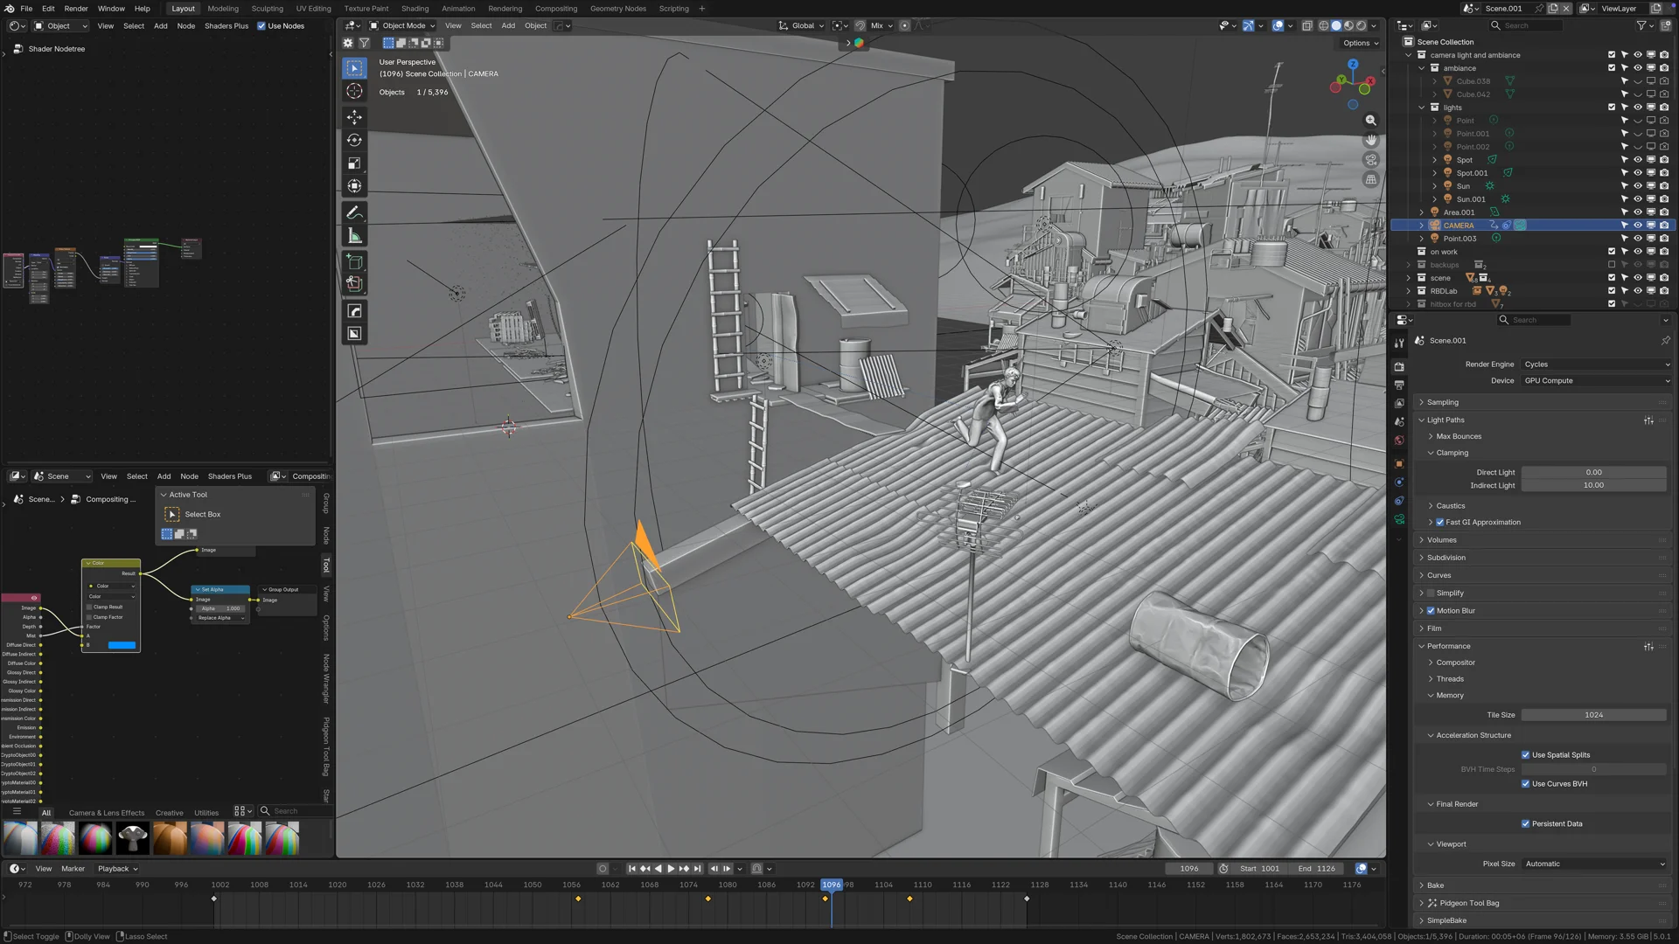Switch to the Shading workspace tab
Screen dimensions: 1679x944
[x=415, y=9]
